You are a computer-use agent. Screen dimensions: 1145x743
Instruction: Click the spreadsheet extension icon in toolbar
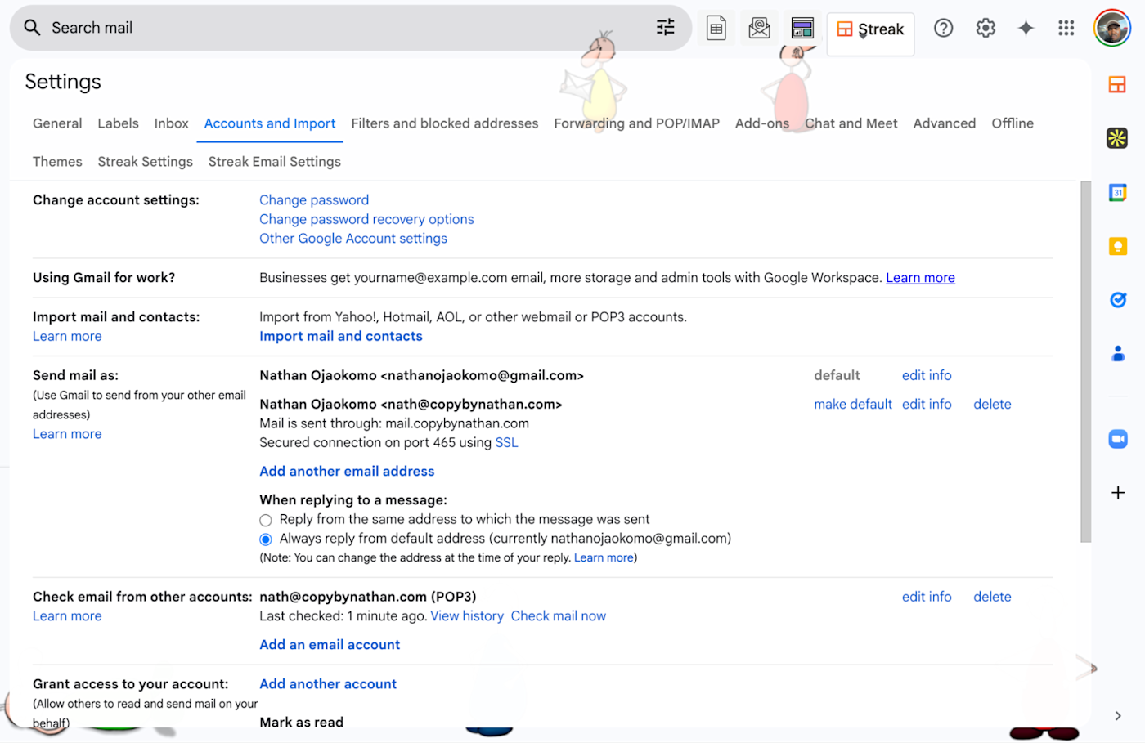pyautogui.click(x=716, y=29)
